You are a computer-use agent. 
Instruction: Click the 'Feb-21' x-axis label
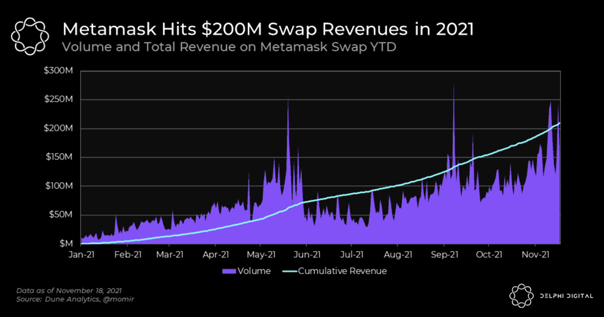point(128,254)
